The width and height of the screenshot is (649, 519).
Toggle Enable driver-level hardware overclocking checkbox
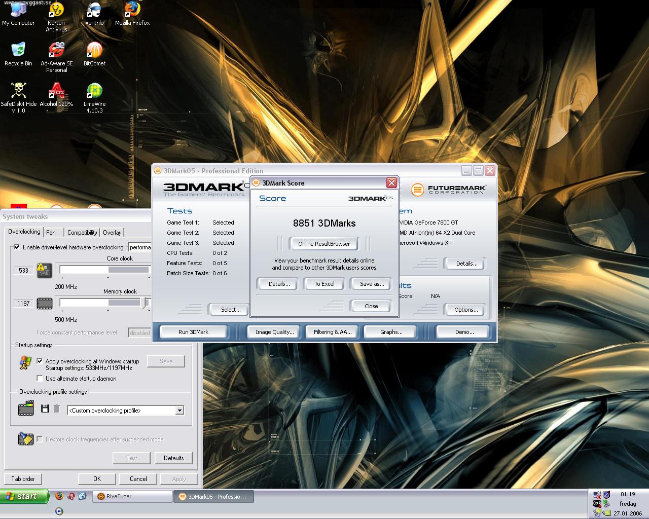coord(17,247)
